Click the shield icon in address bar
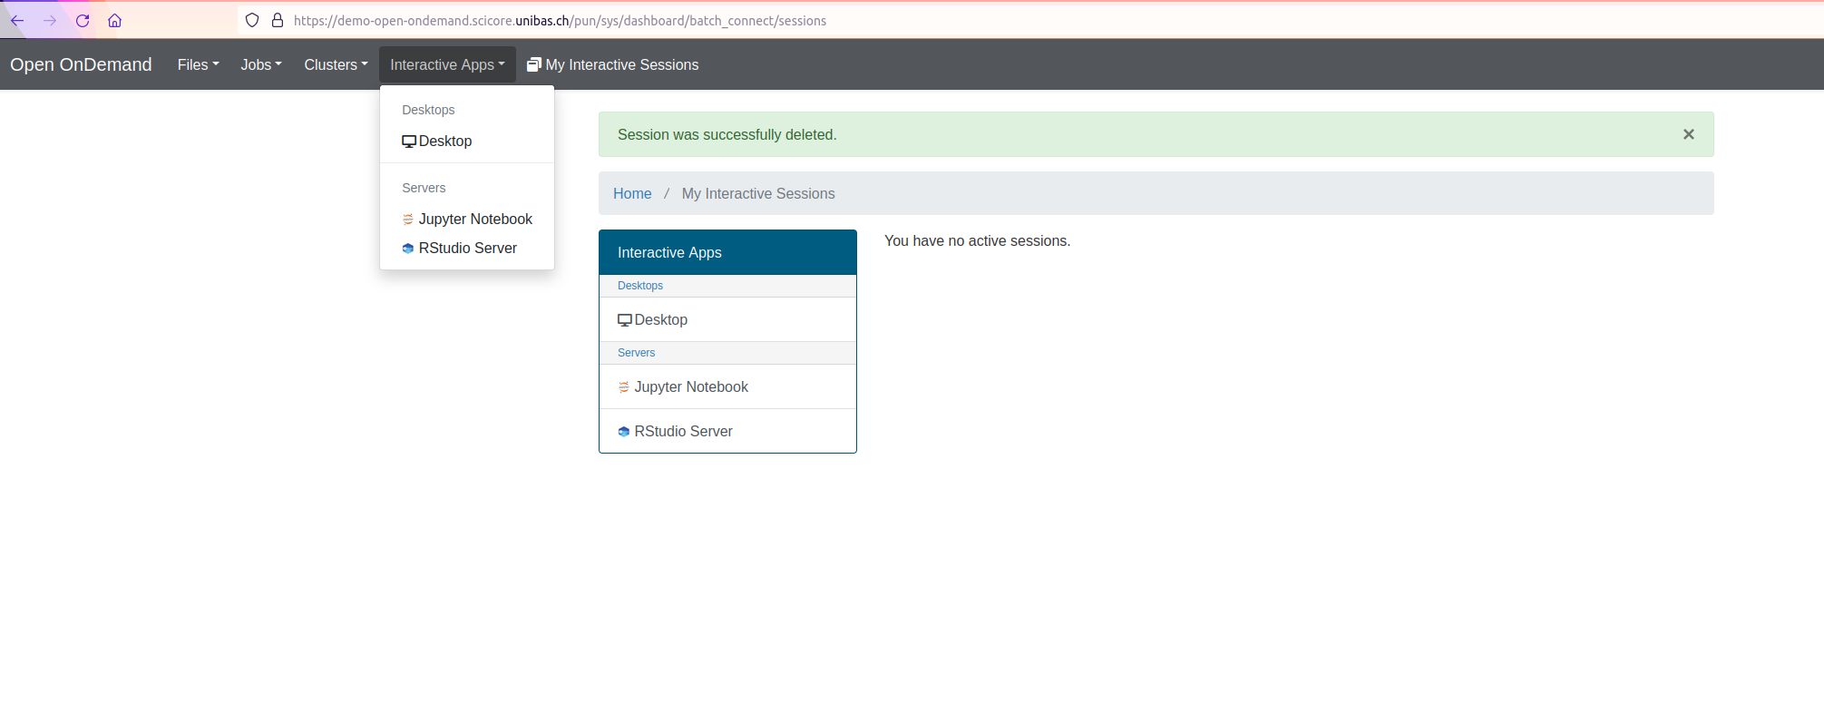1824x723 pixels. [252, 21]
